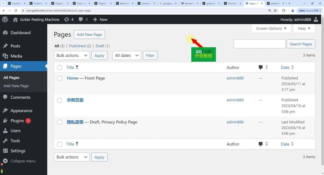The width and height of the screenshot is (324, 175).
Task: Click into the search pages input field
Action: click(x=259, y=44)
